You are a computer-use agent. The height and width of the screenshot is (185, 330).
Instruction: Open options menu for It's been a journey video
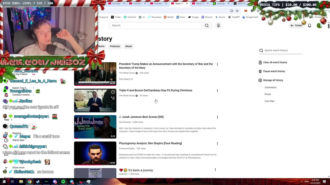click(215, 170)
